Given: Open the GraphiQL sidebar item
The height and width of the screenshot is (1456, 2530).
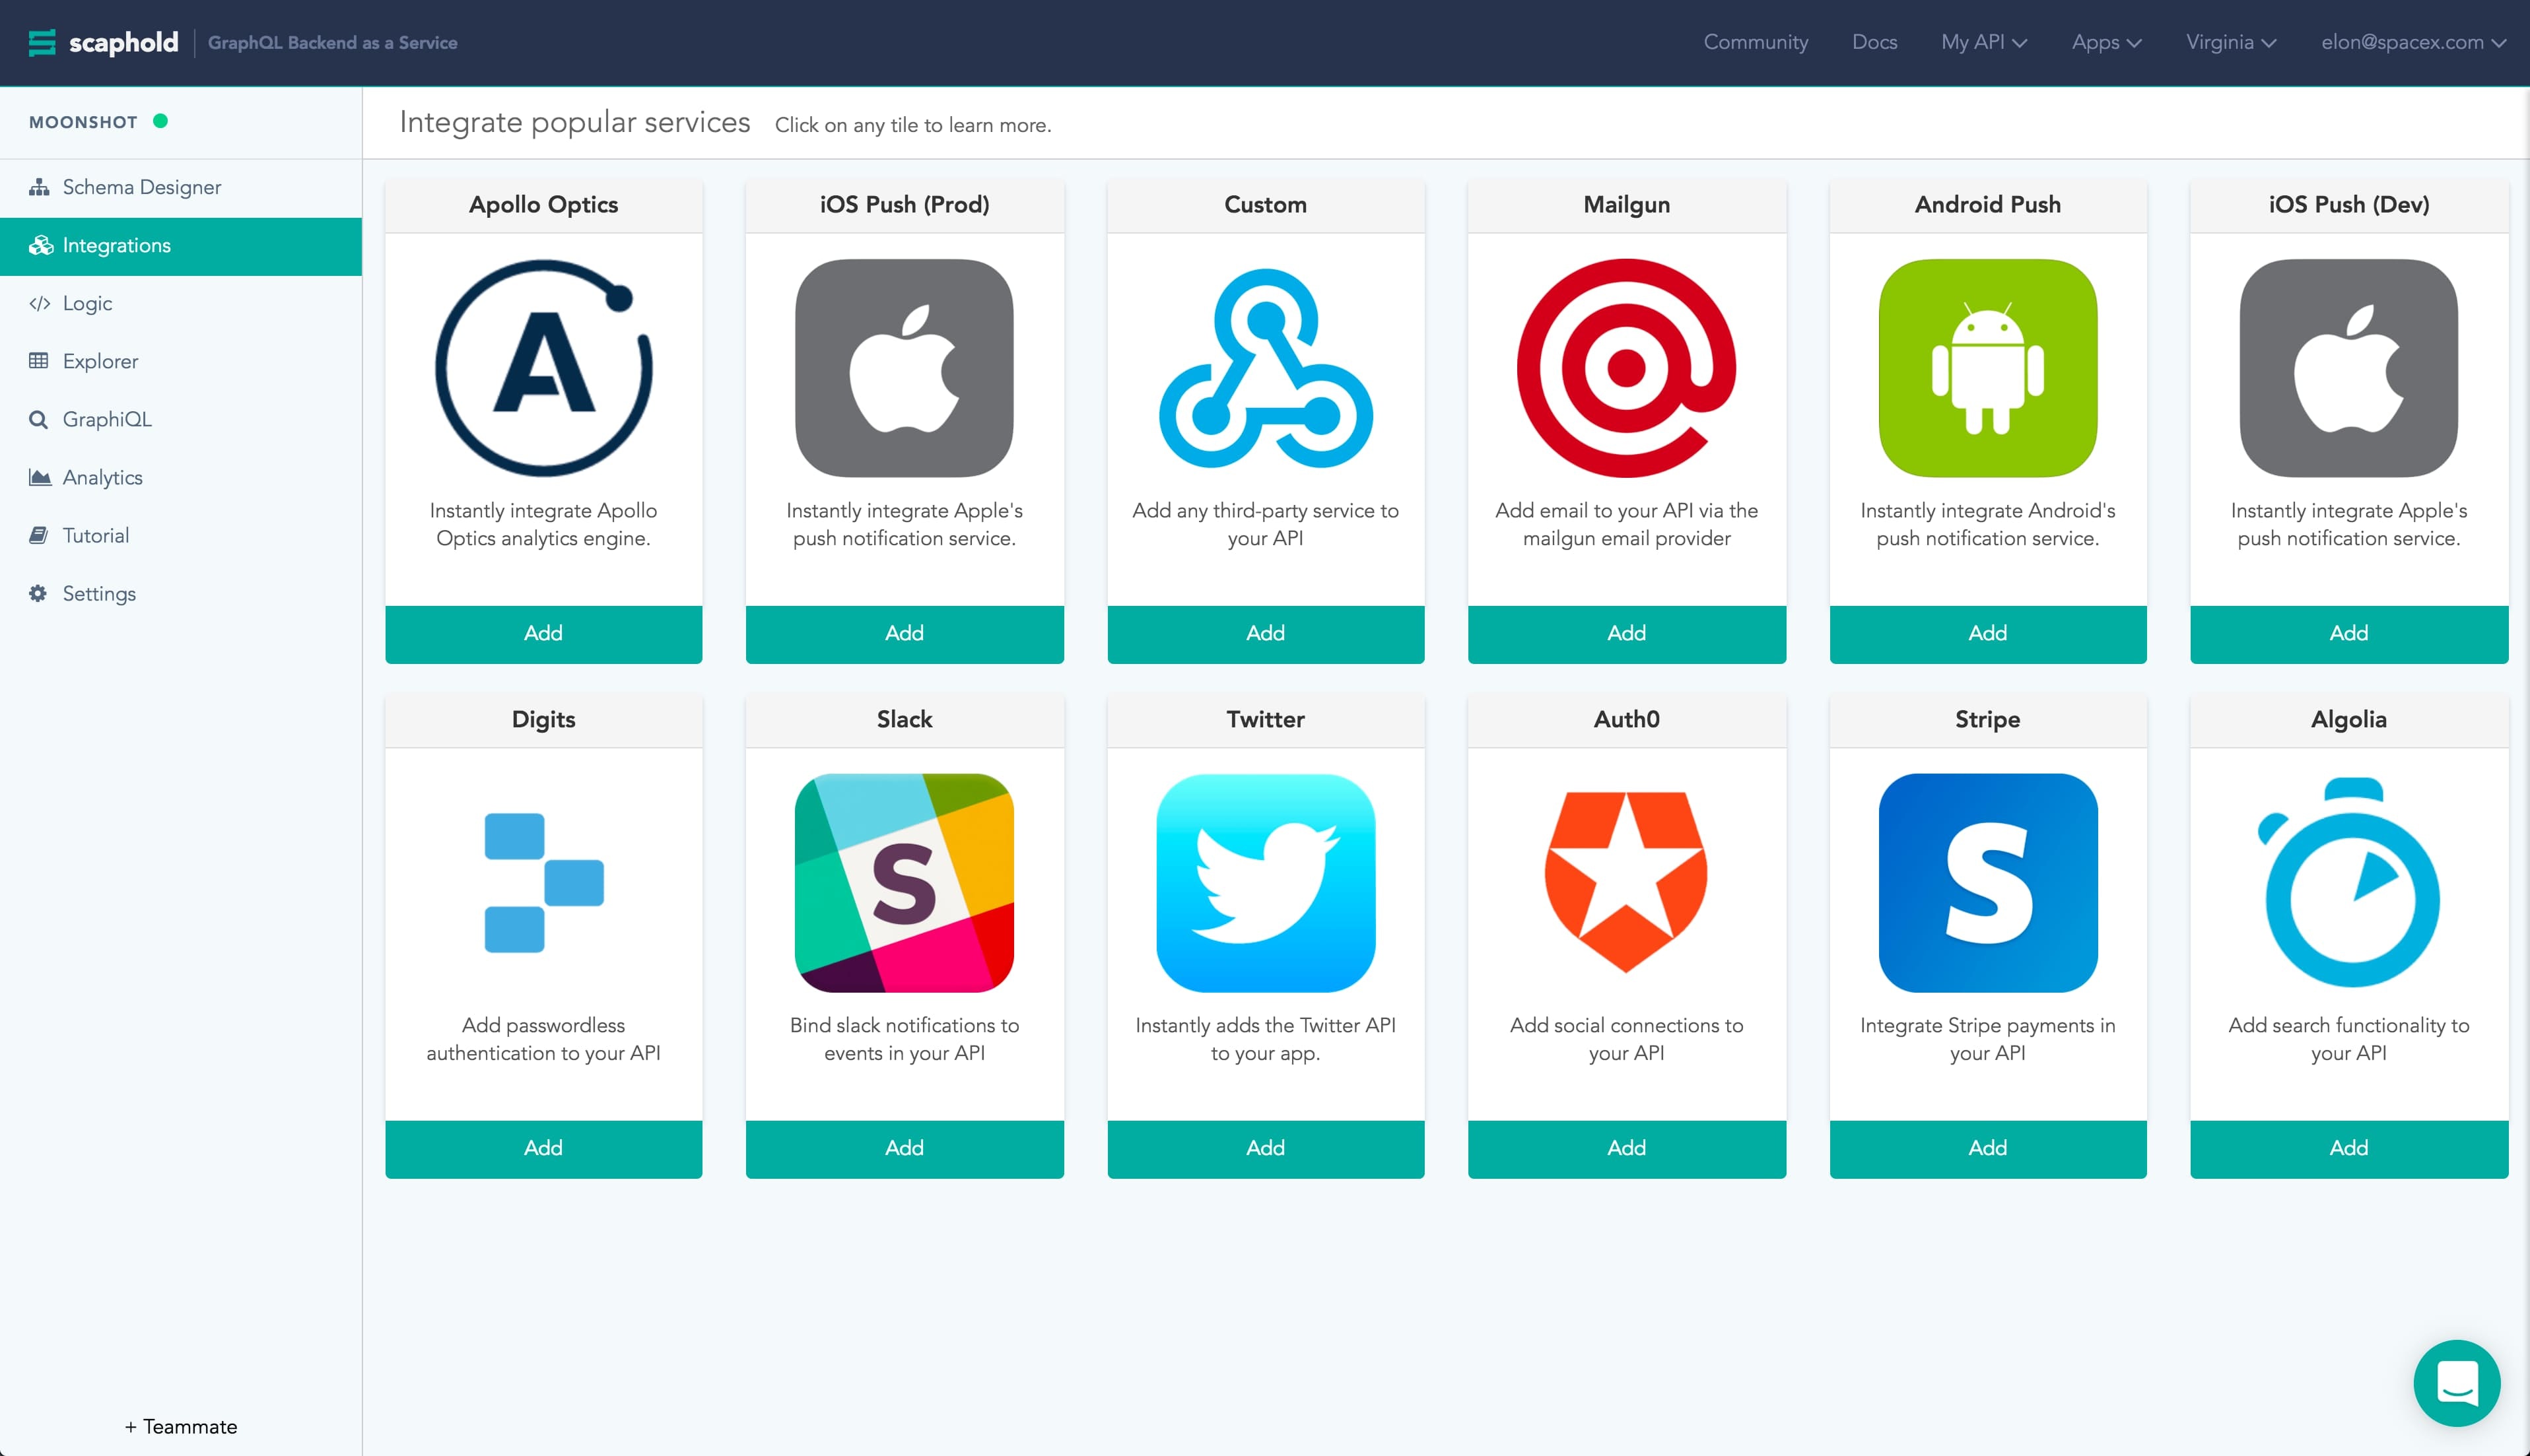Looking at the screenshot, I should point(107,419).
